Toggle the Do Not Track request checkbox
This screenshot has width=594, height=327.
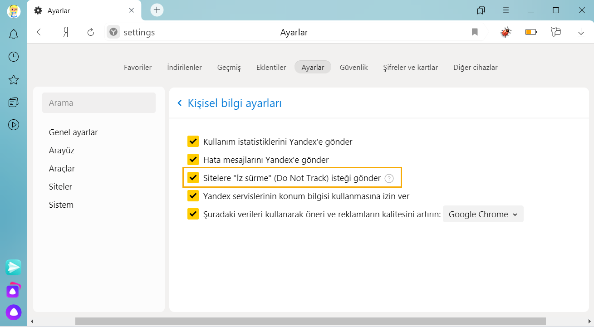coord(193,178)
